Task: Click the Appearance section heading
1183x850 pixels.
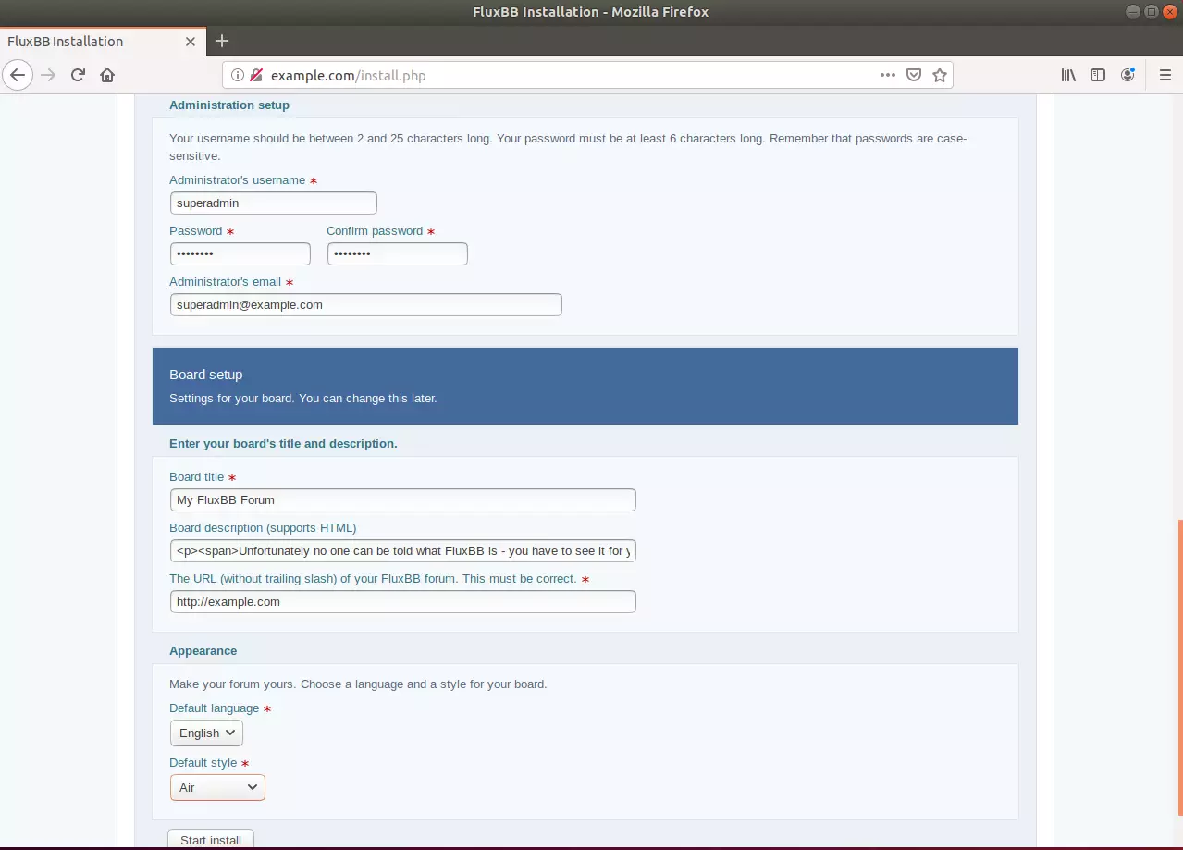Action: click(203, 650)
